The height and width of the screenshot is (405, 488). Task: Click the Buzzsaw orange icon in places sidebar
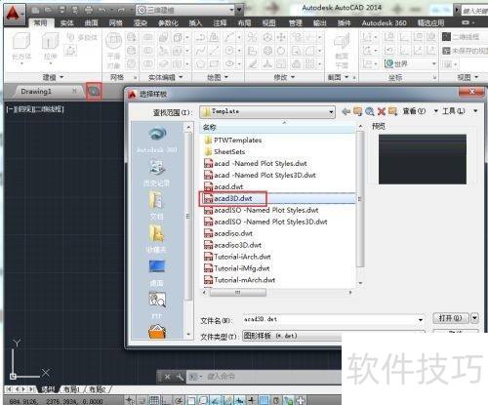point(157,332)
